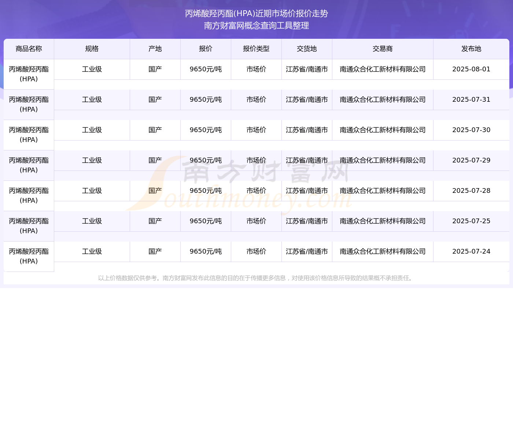Select the date cell 2025-07-25
Viewport: 513px width, 441px height.
click(471, 221)
